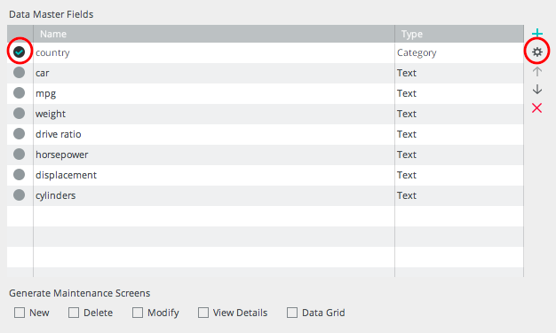This screenshot has width=556, height=333.
Task: Open field settings with the gear icon
Action: click(537, 52)
